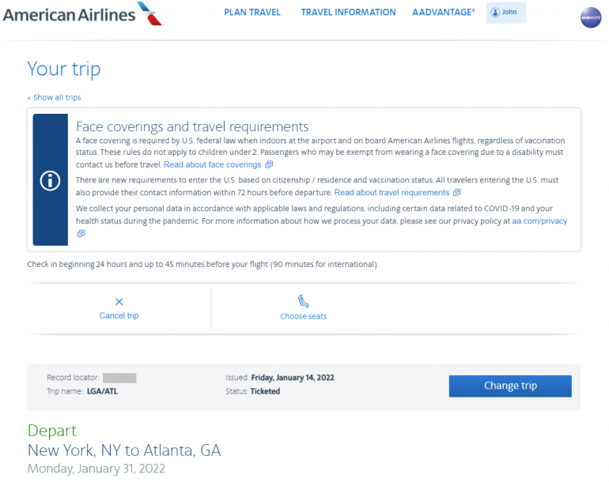Click the John profile avatar icon
The height and width of the screenshot is (482, 609).
[x=495, y=13]
